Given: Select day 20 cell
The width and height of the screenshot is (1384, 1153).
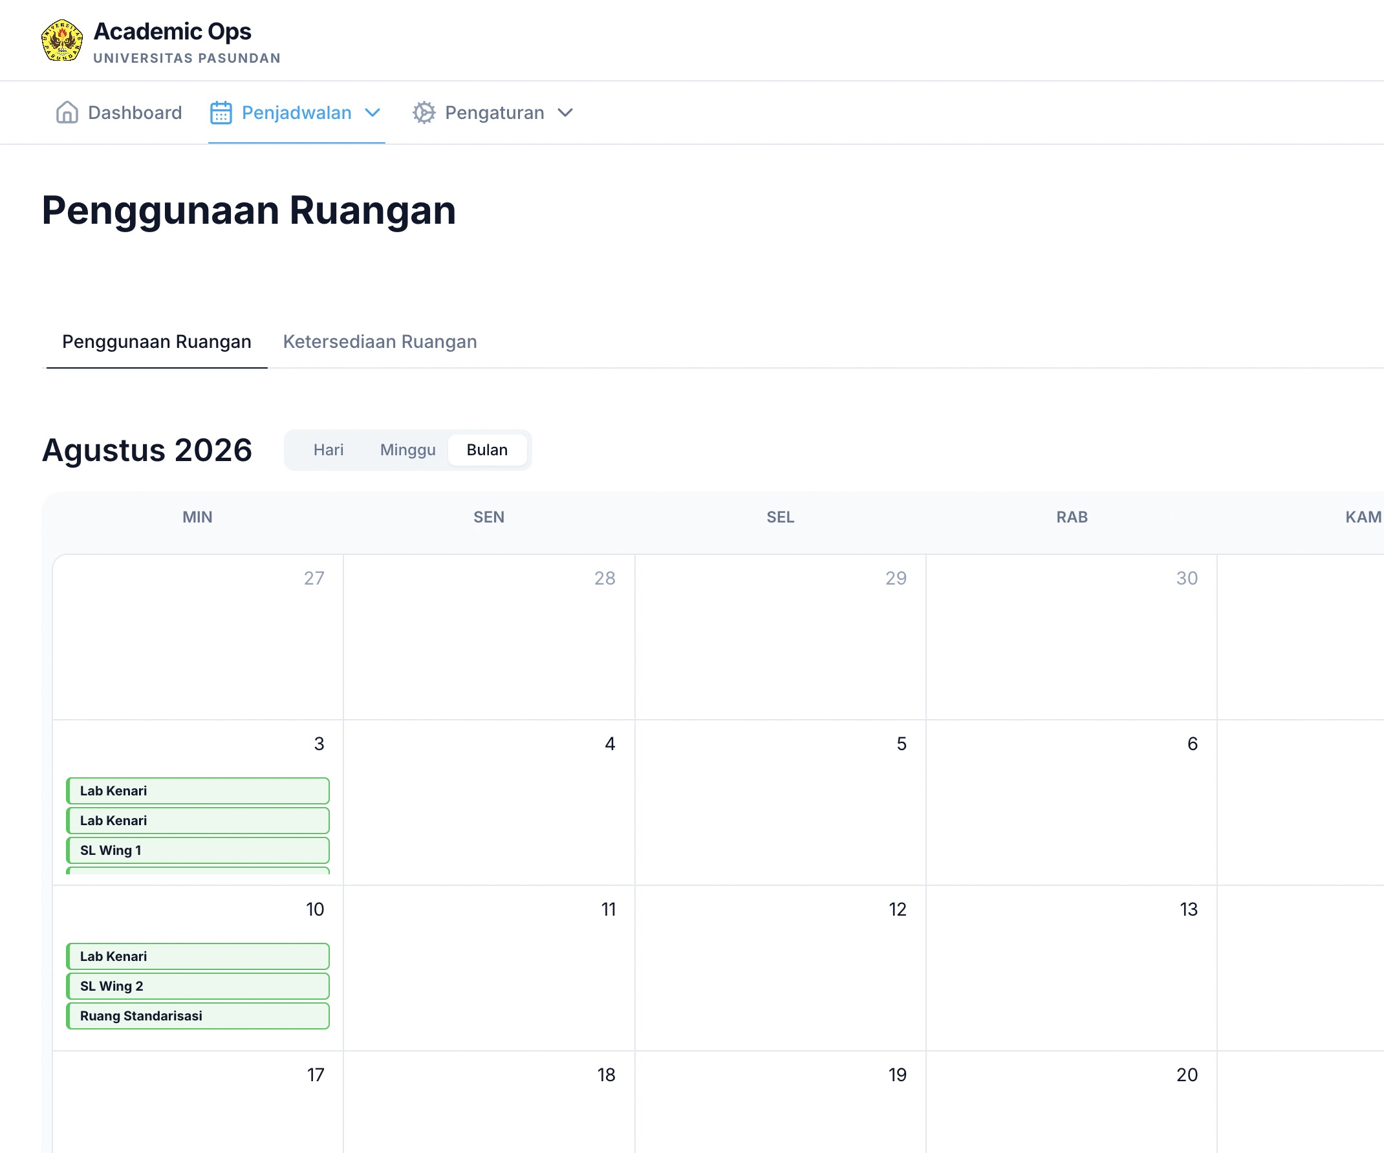Looking at the screenshot, I should 1072,1103.
